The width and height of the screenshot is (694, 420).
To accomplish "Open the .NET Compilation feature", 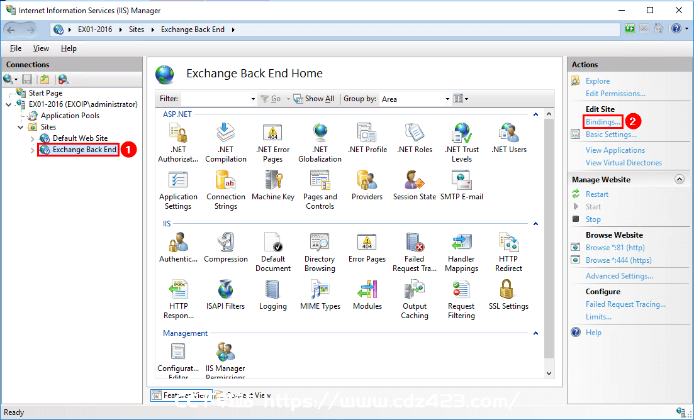I will pyautogui.click(x=226, y=143).
